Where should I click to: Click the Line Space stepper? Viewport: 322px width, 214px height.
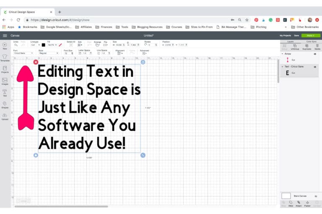coord(109,53)
